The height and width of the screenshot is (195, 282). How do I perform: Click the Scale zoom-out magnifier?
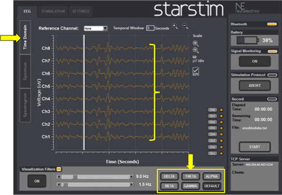click(196, 50)
